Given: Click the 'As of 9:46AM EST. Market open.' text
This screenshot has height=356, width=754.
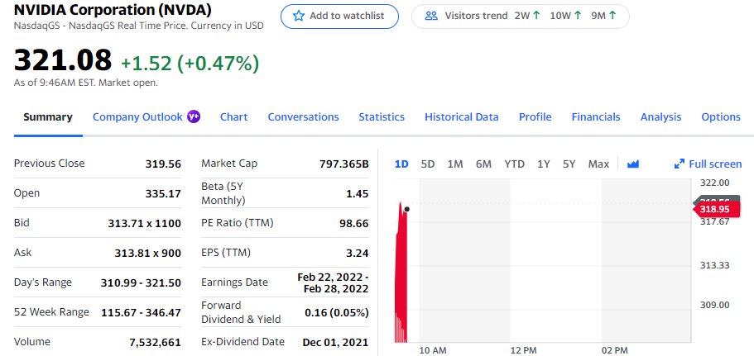Looking at the screenshot, I should tap(85, 83).
